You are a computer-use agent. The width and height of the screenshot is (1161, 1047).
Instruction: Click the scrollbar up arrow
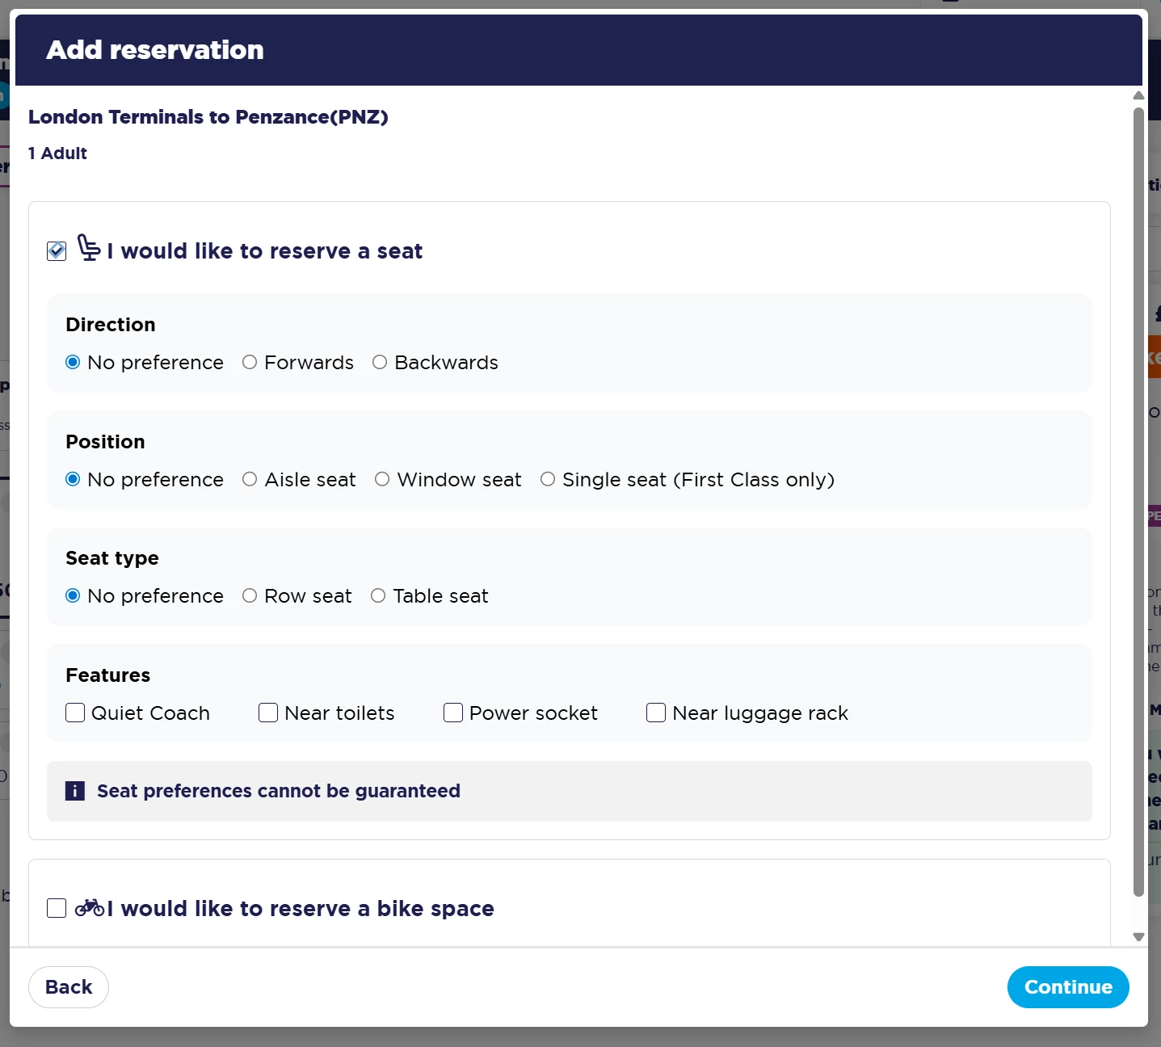tap(1138, 96)
